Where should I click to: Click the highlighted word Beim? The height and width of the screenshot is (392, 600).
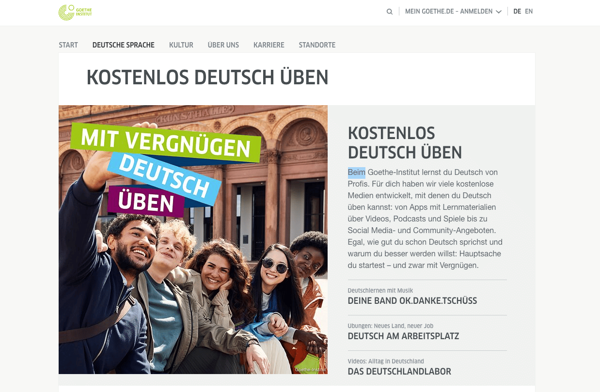pos(357,172)
